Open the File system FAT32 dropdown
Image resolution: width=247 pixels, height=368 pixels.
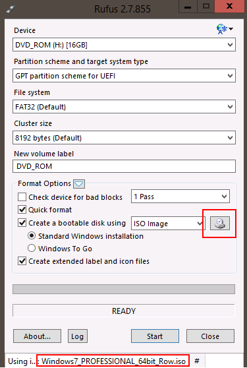[124, 107]
